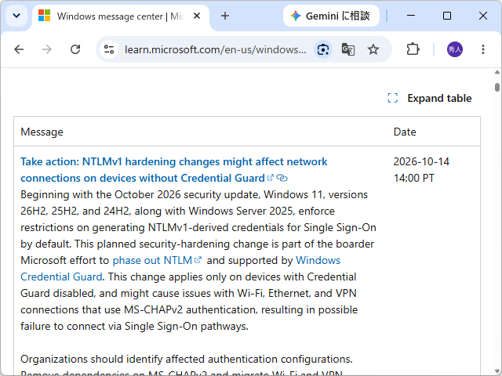Bookmark this page with the star
Image resolution: width=502 pixels, height=376 pixels.
pos(373,49)
